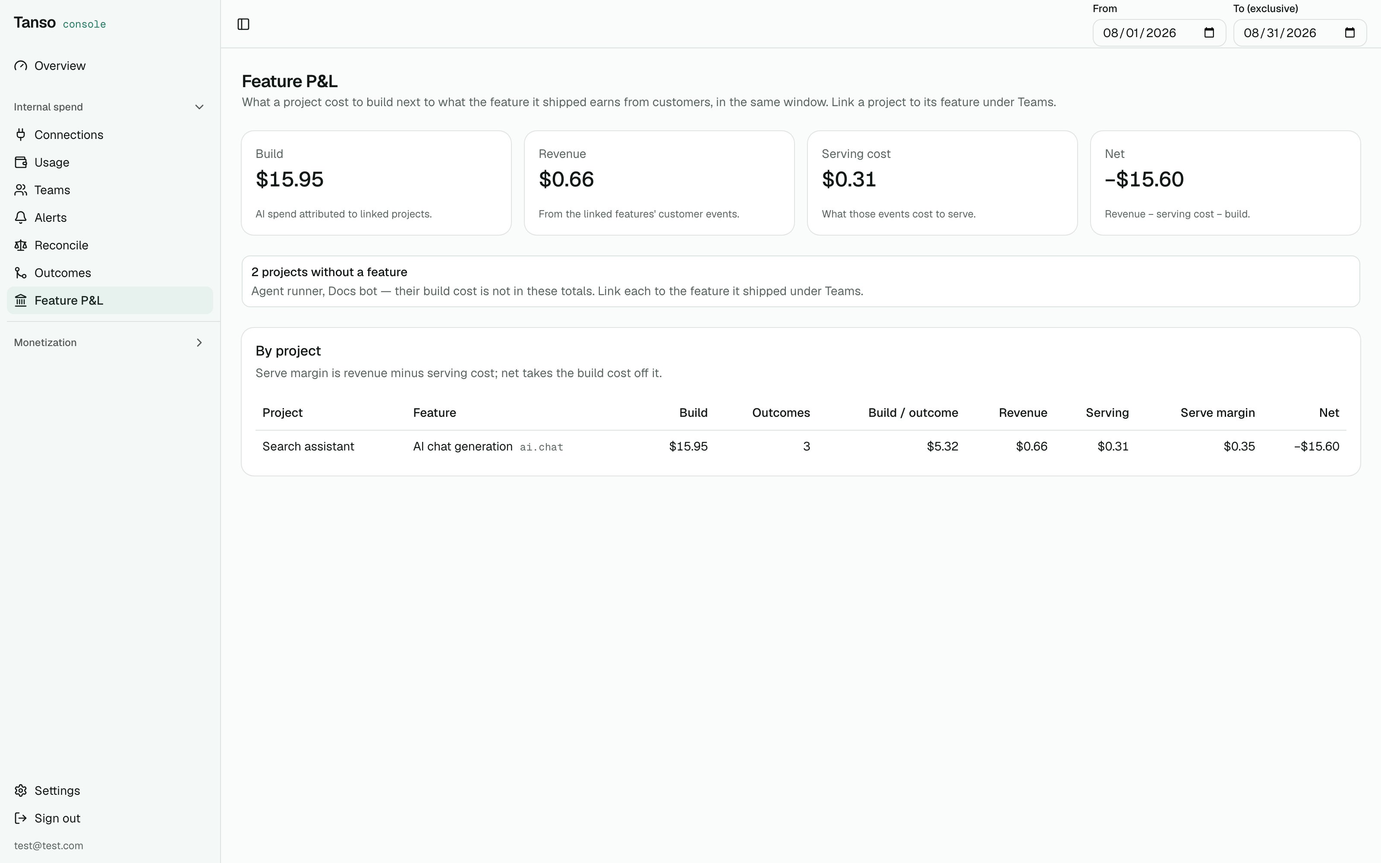
Task: Click the Project column header
Action: click(283, 413)
